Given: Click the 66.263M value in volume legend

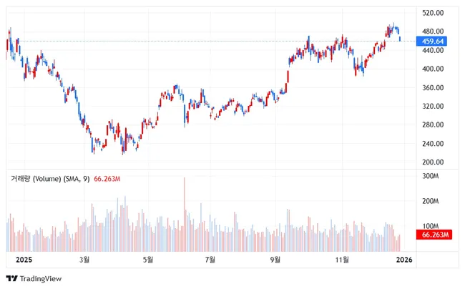Looking at the screenshot, I should 109,179.
